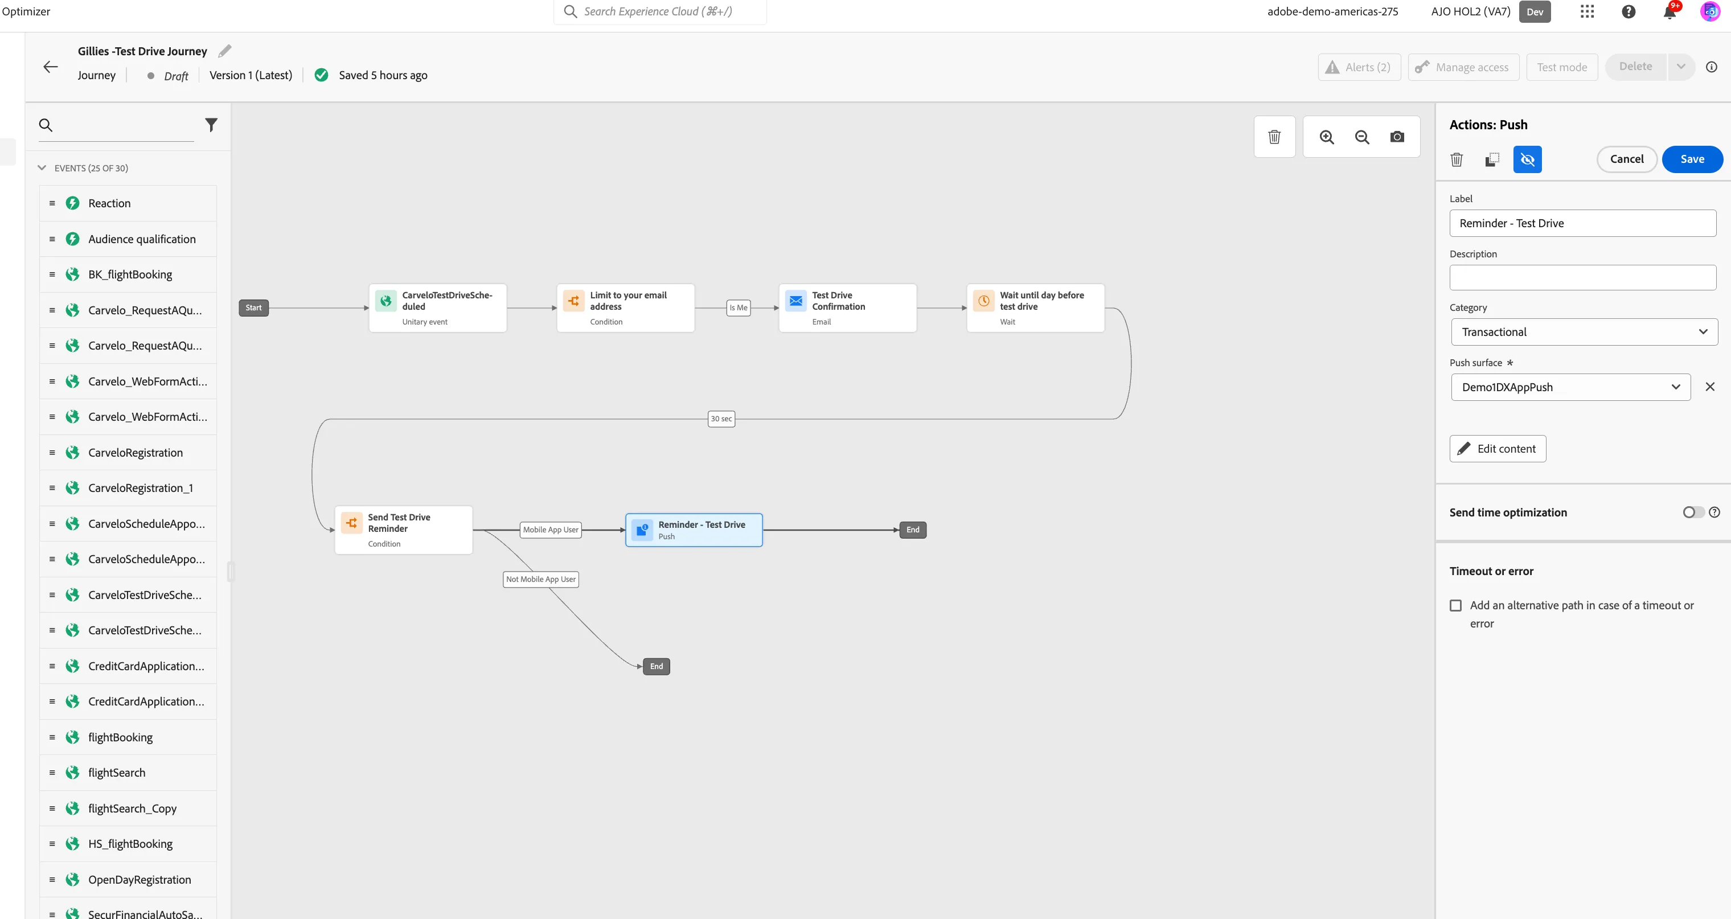Click the Test mode button
The width and height of the screenshot is (1731, 919).
pos(1562,67)
